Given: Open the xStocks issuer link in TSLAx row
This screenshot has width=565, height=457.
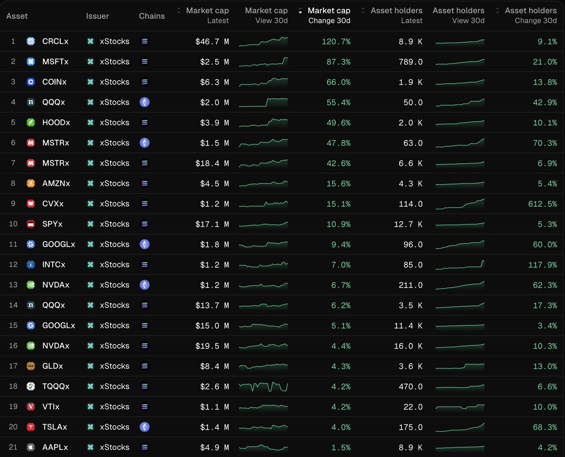Looking at the screenshot, I should [x=114, y=427].
